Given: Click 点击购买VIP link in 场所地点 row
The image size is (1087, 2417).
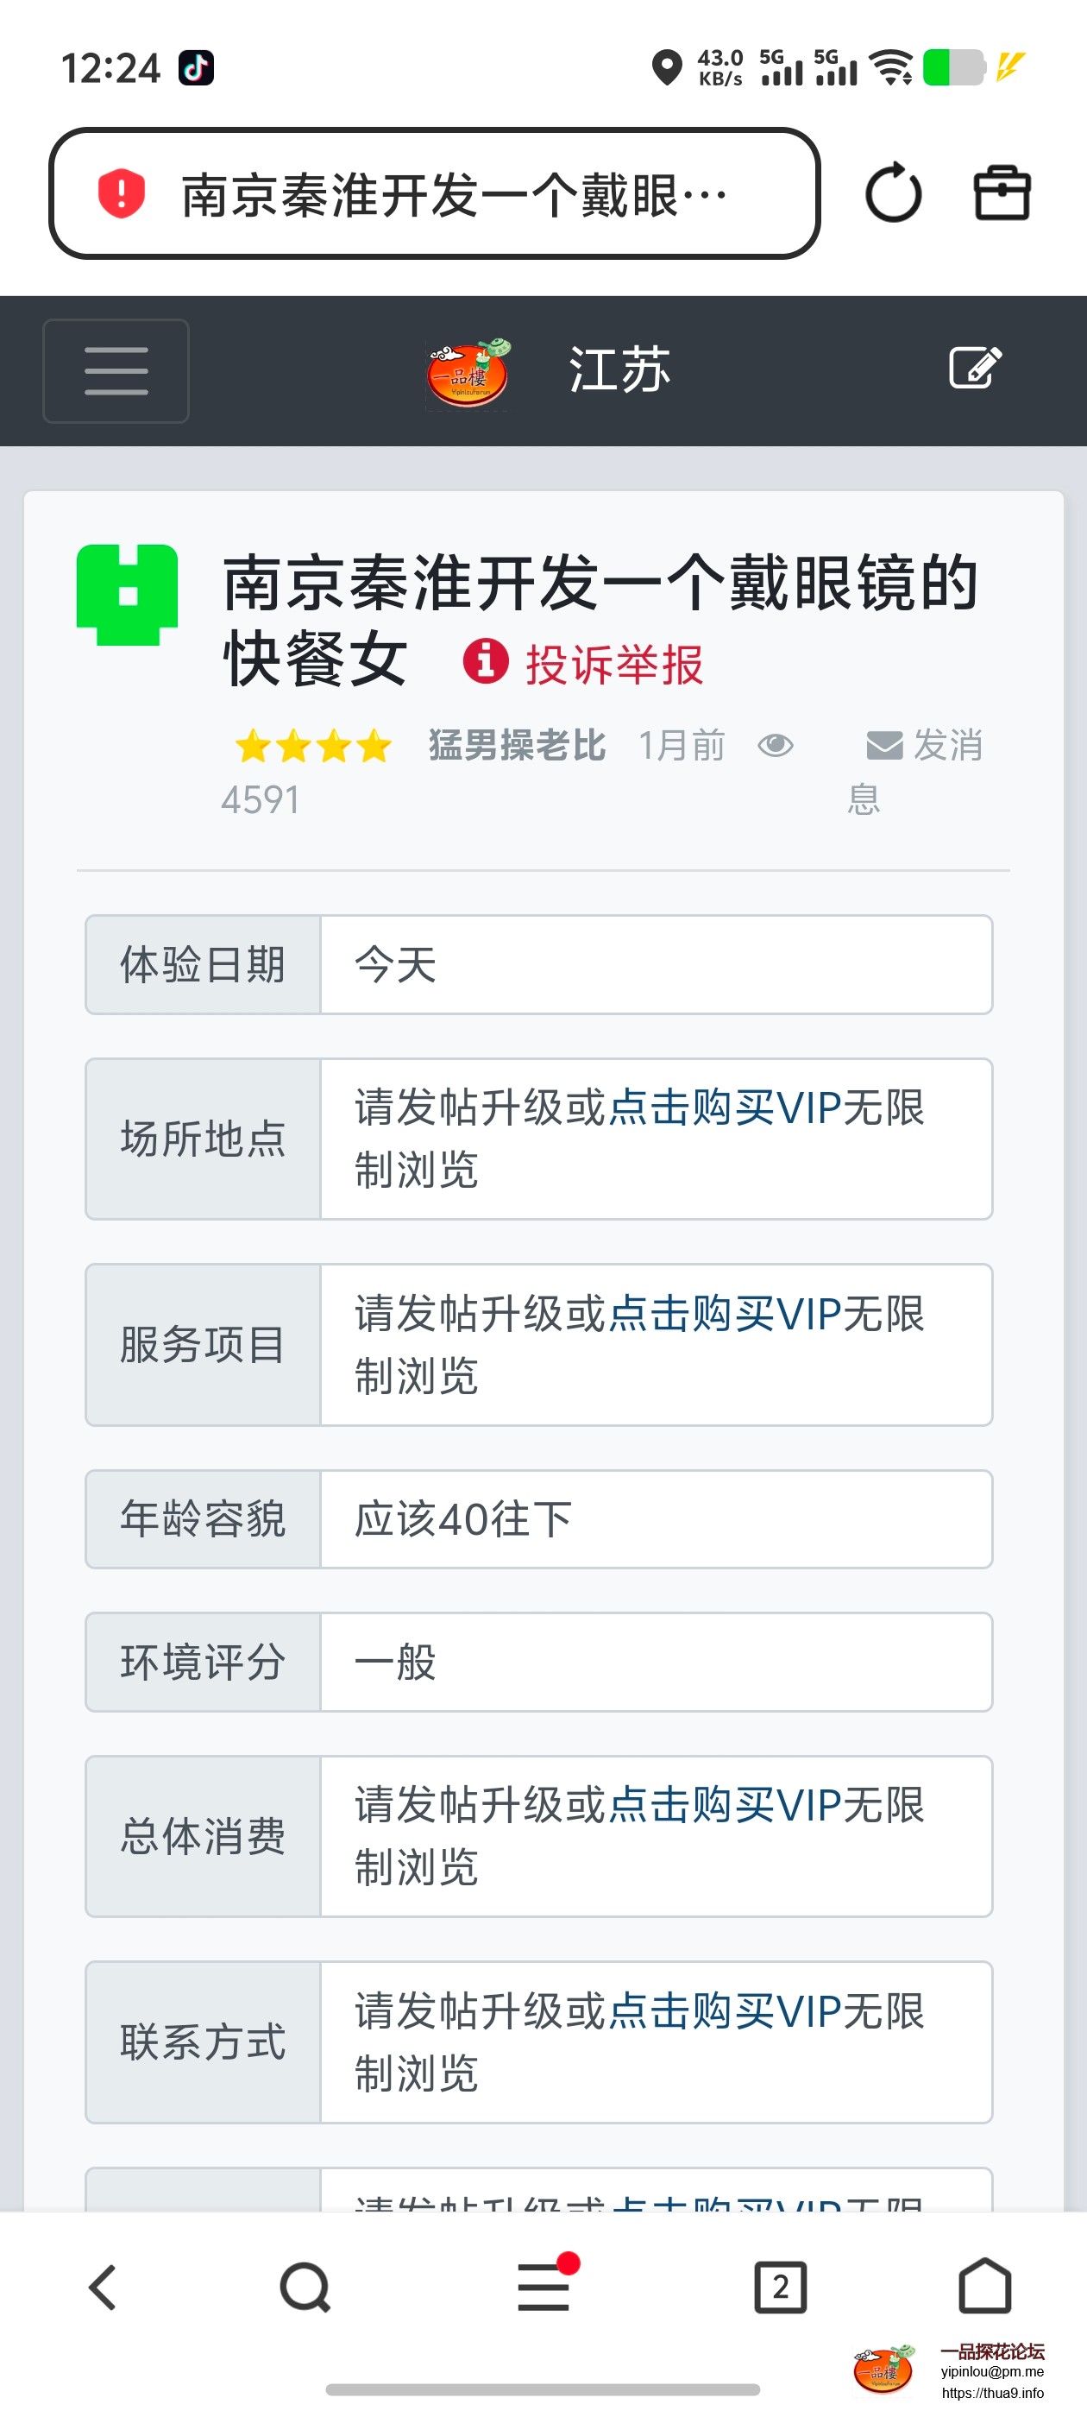Looking at the screenshot, I should point(722,1108).
